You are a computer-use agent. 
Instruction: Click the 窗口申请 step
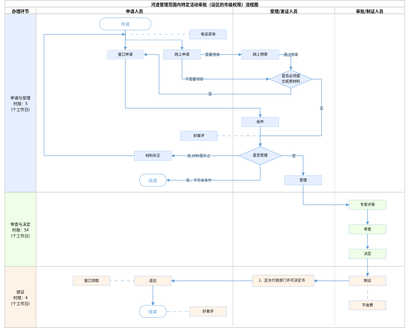(x=125, y=55)
